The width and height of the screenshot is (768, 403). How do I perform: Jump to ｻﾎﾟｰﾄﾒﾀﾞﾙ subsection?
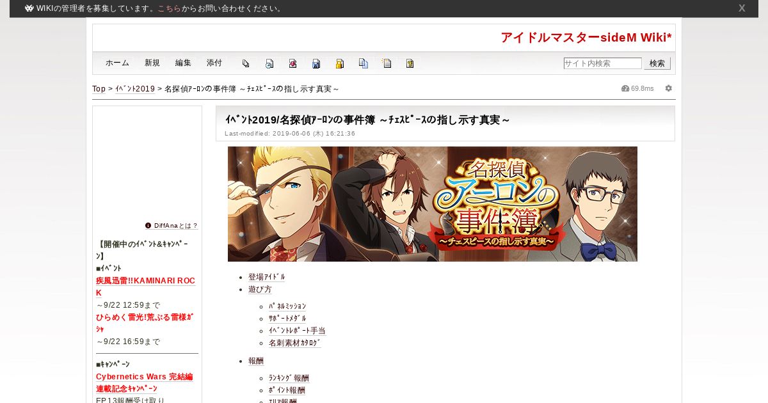tap(287, 319)
